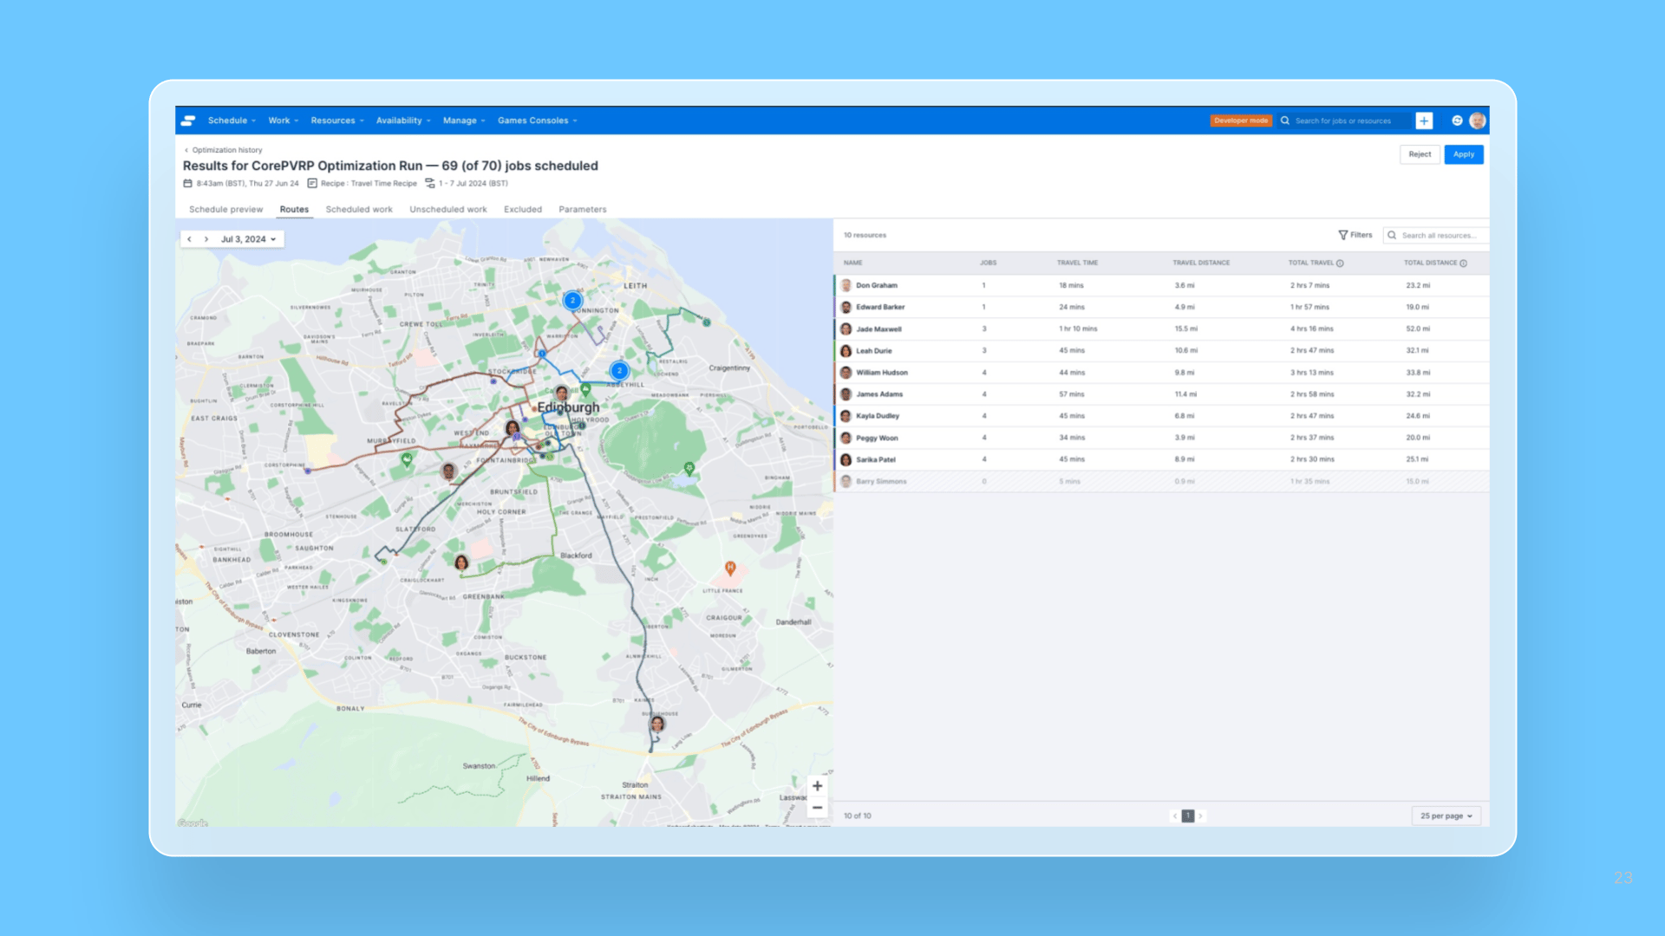Click the magnifier icon beside 'Search for jobs or resources'
The width and height of the screenshot is (1665, 936).
point(1285,120)
